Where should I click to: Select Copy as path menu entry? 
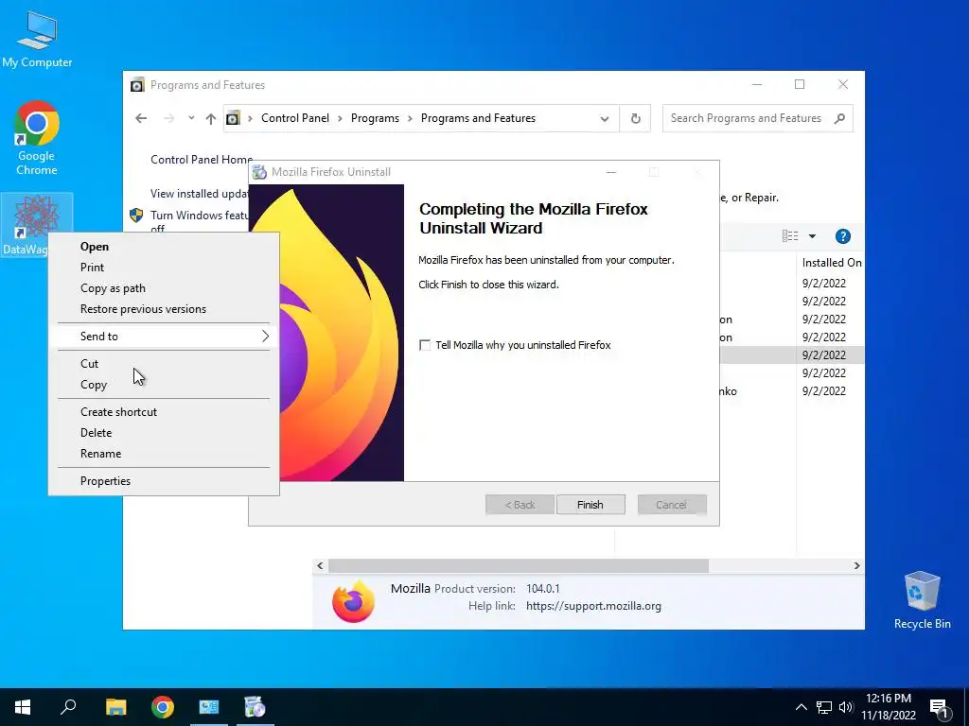click(164, 288)
